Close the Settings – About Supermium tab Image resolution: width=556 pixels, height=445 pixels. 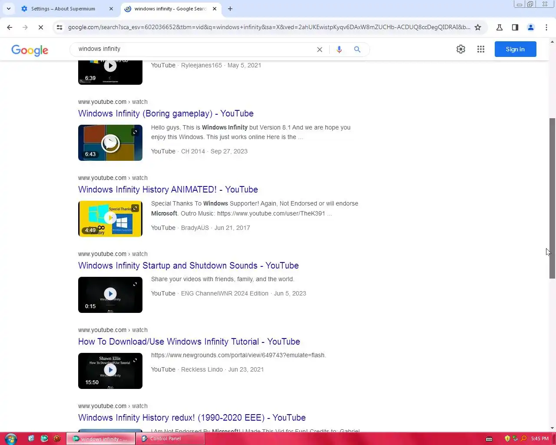[111, 9]
